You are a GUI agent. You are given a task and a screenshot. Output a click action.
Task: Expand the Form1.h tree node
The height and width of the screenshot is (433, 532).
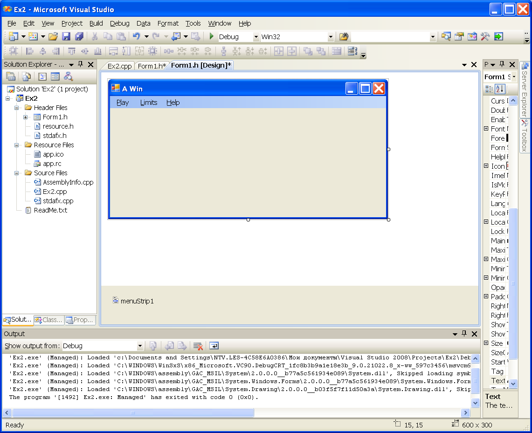25,117
